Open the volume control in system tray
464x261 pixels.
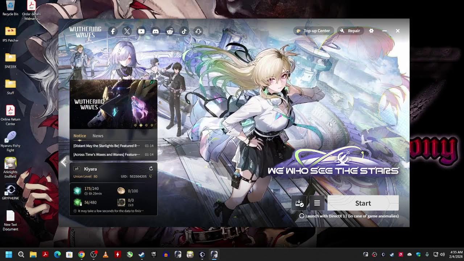442,254
